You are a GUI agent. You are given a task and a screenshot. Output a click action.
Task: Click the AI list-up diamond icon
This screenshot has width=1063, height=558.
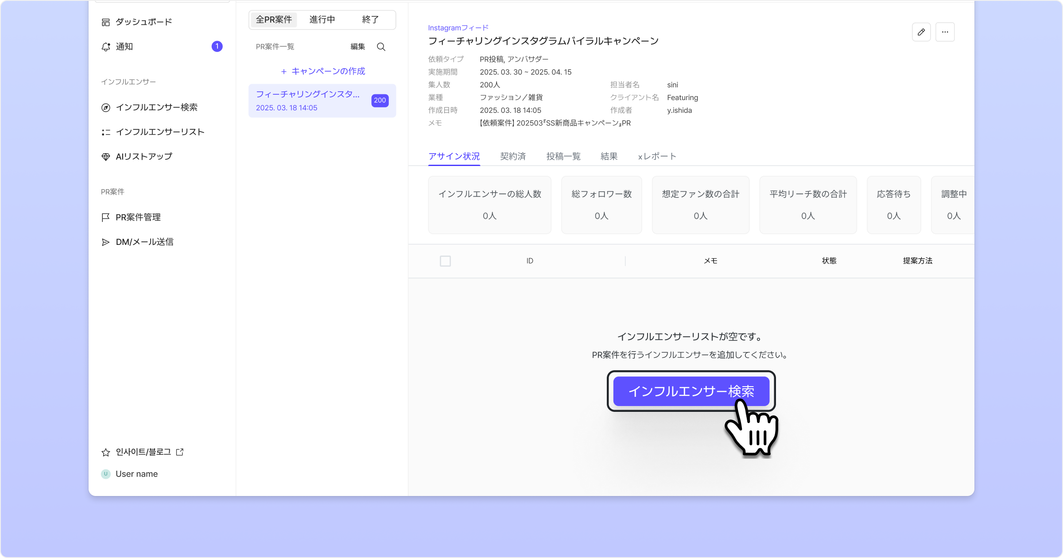point(105,157)
